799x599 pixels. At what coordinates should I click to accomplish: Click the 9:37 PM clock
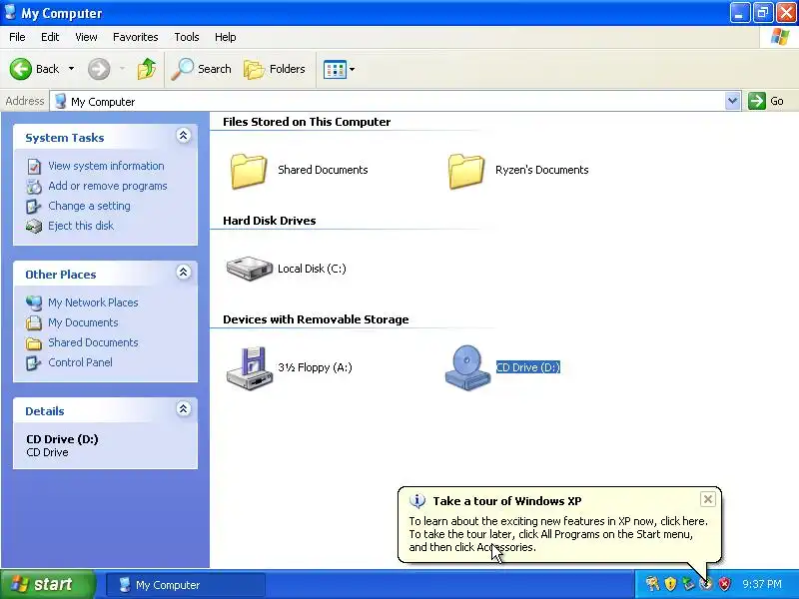click(762, 584)
